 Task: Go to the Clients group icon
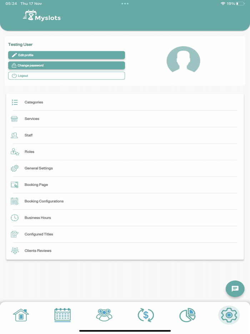(x=104, y=315)
